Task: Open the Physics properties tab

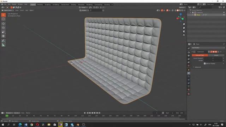Action: point(189,80)
